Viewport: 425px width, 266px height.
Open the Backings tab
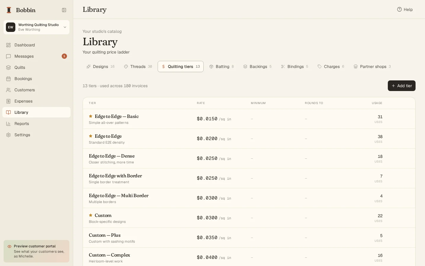pos(257,66)
